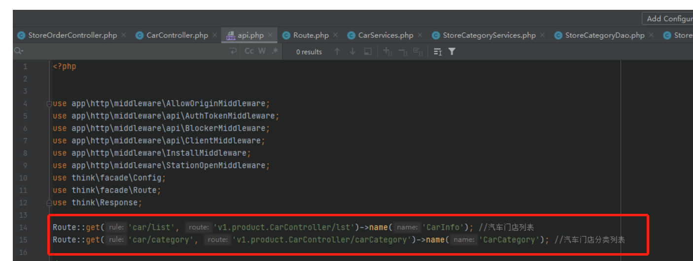The image size is (693, 261).
Task: Go to next occurrence with down arrow
Action: point(352,52)
